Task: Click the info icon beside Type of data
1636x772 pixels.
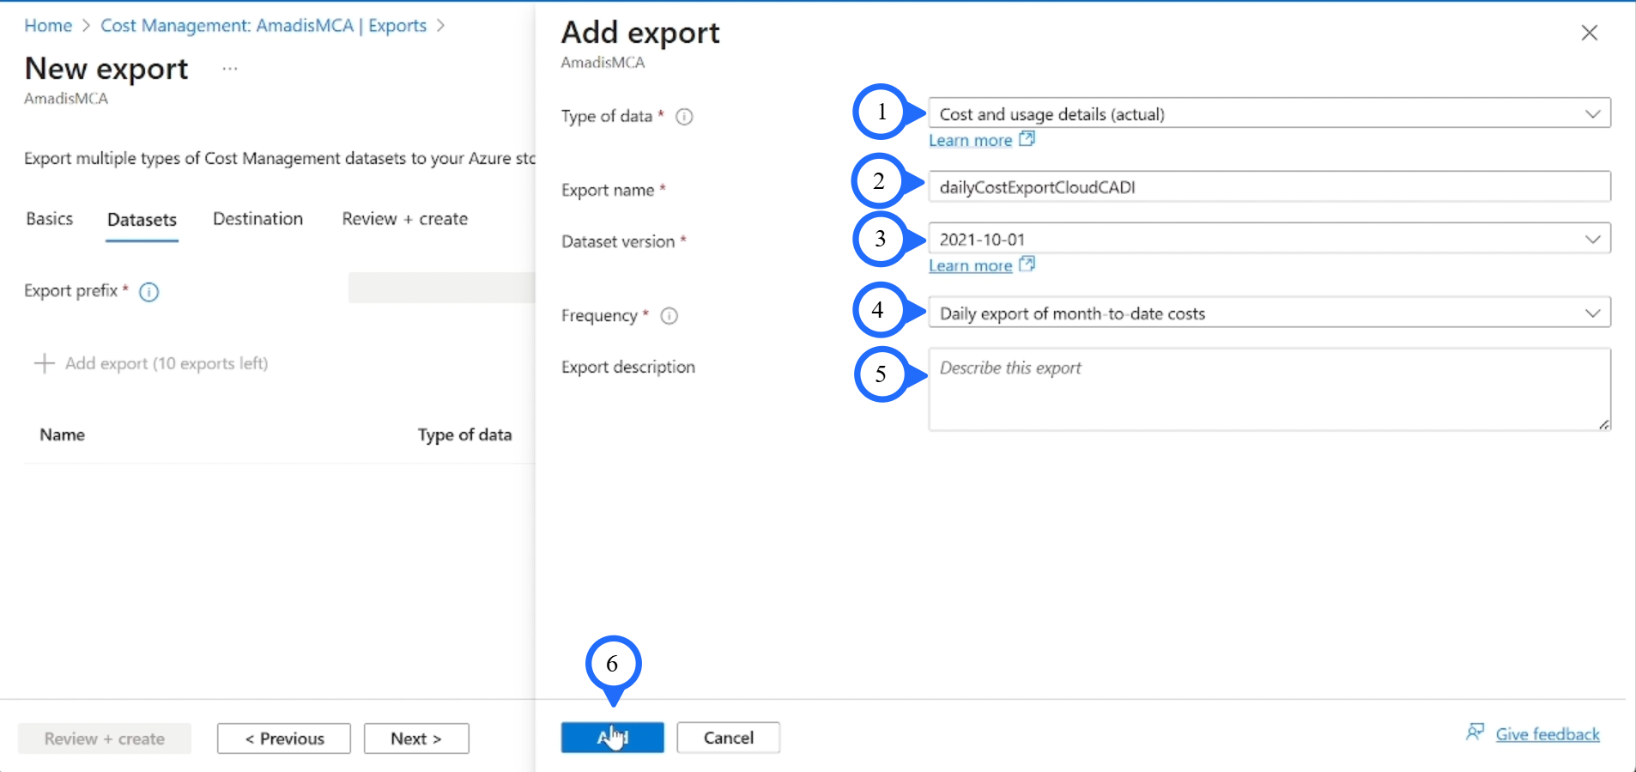Action: (x=684, y=117)
